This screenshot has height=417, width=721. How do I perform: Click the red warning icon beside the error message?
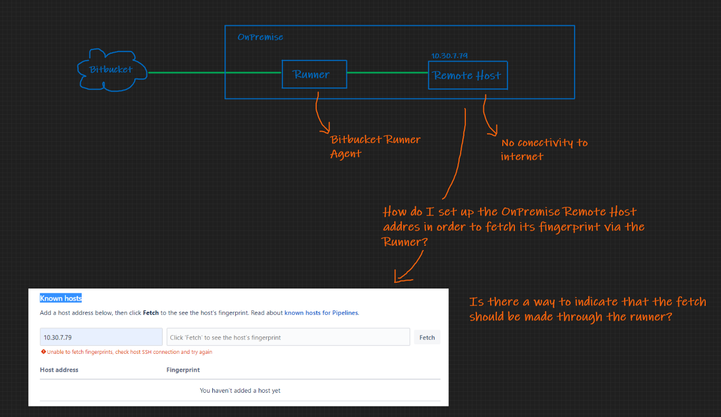coord(44,352)
